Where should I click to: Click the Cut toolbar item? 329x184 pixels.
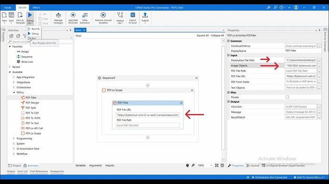43,14
